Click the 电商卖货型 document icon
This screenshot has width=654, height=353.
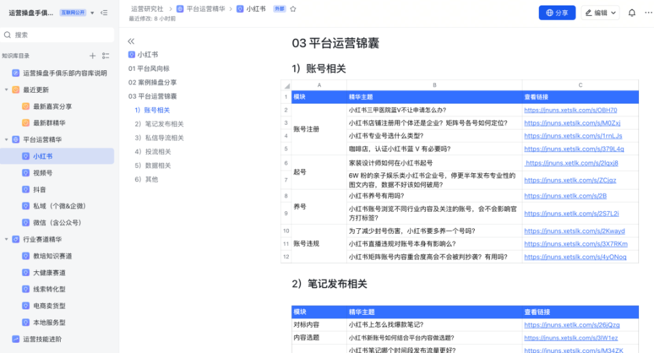(x=26, y=306)
